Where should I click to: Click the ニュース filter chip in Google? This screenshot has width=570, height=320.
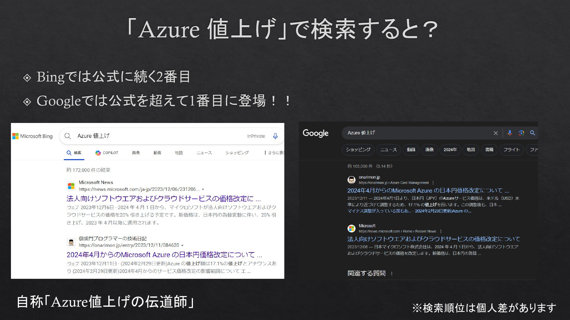[389, 150]
